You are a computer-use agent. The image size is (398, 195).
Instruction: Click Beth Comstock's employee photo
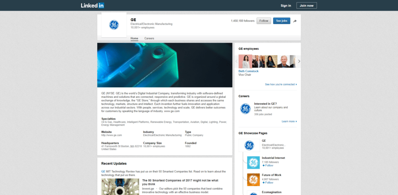pos(245,61)
